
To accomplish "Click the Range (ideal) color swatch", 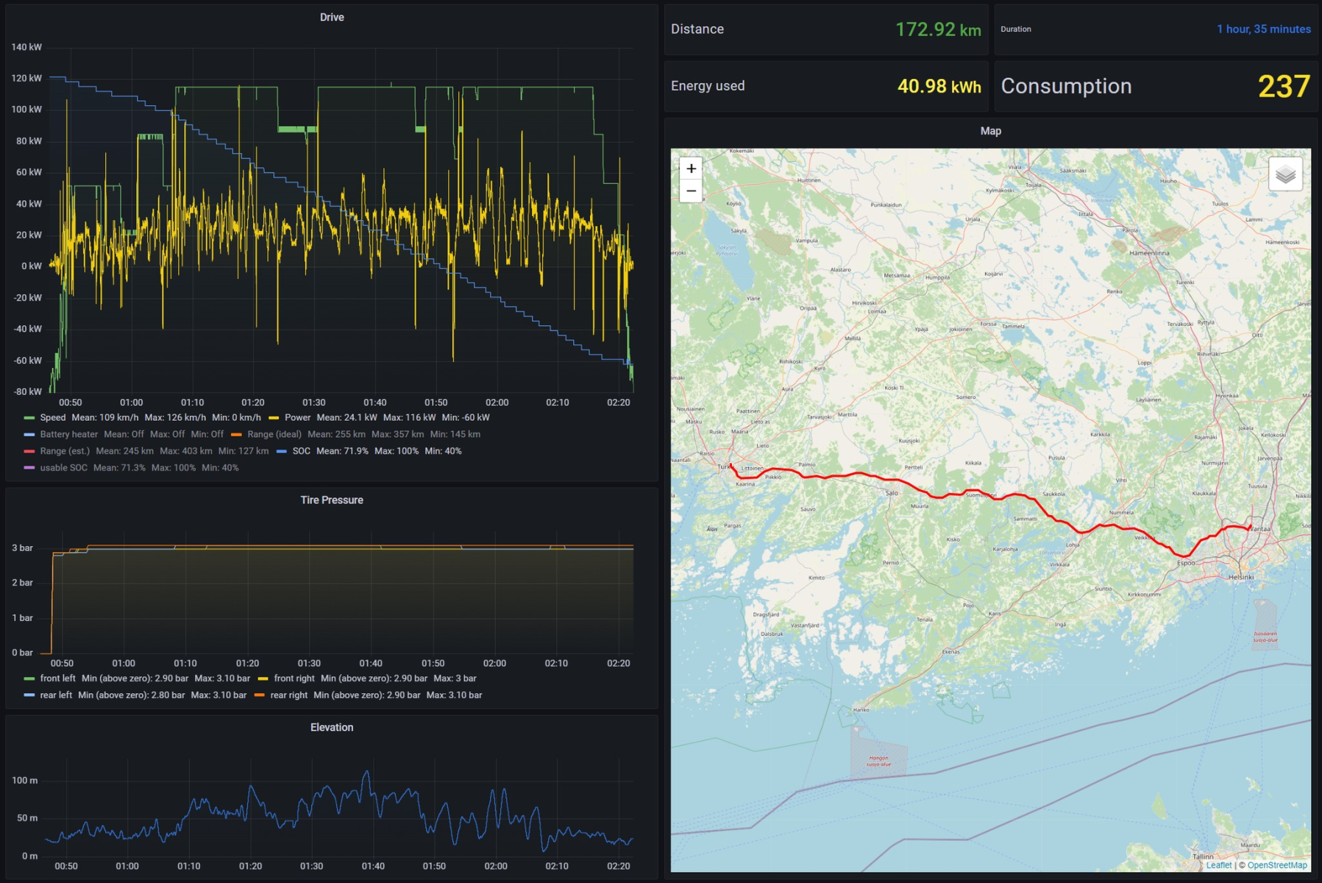I will (236, 434).
